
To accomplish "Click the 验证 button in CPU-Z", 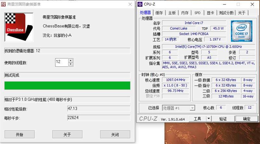I will click(223, 119).
